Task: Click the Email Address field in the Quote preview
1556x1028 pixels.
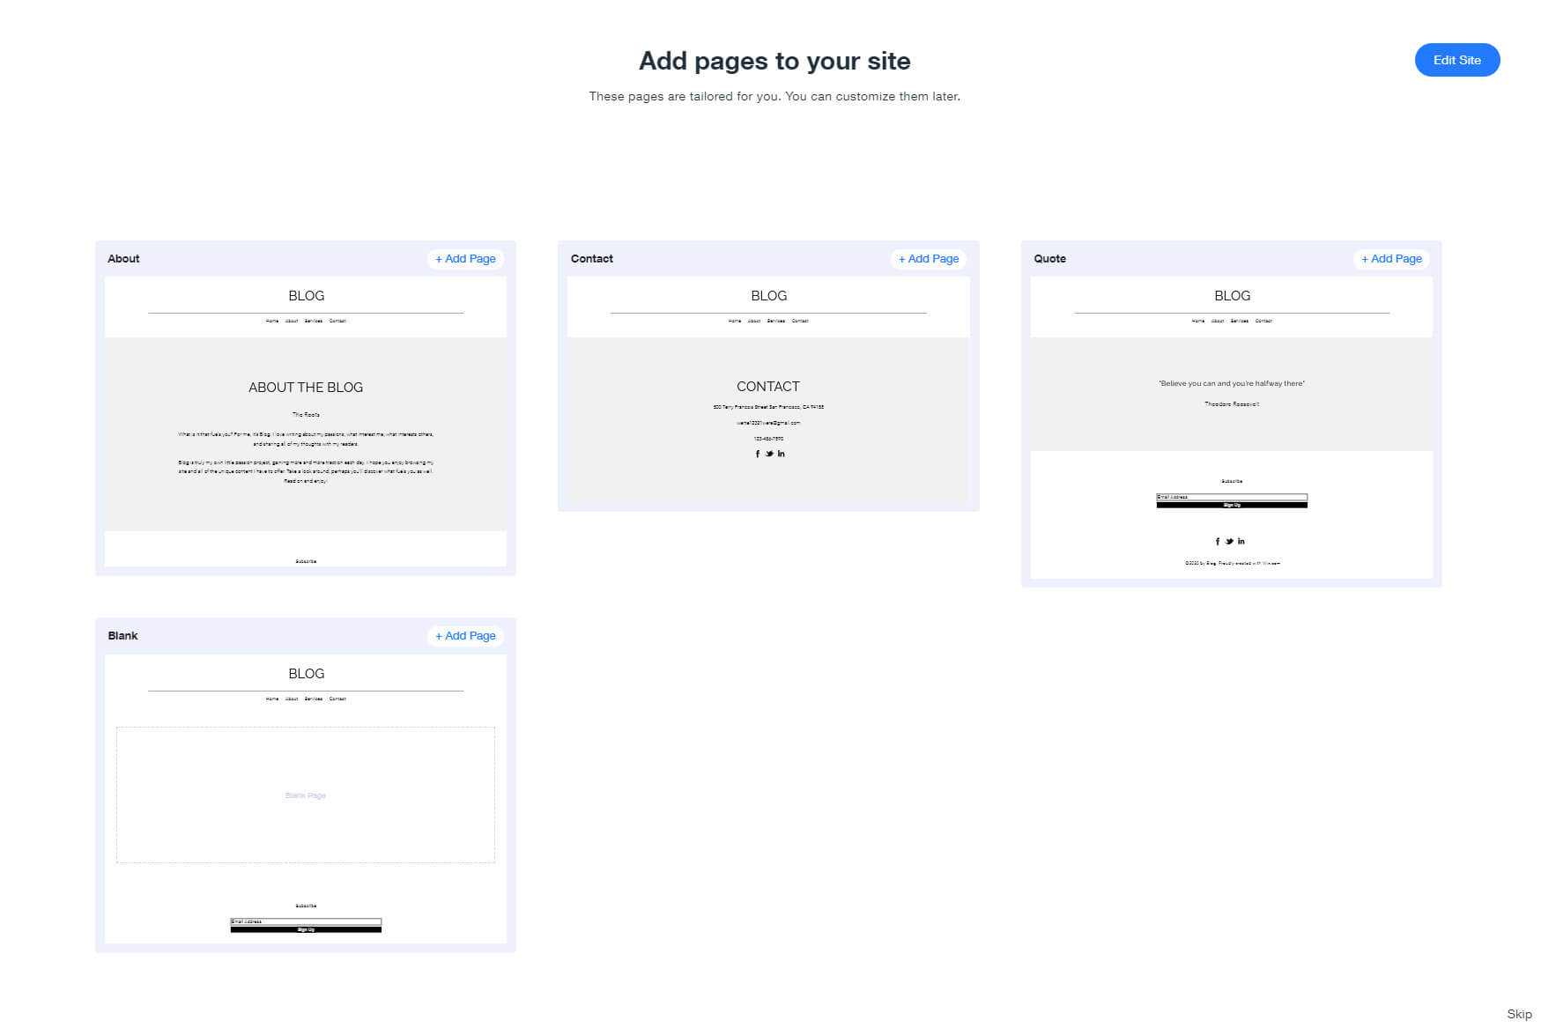Action: tap(1231, 497)
